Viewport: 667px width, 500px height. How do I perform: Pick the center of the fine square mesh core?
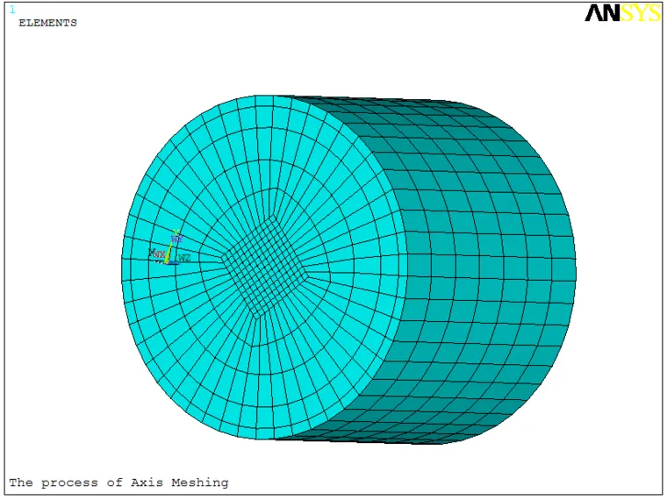(x=264, y=266)
